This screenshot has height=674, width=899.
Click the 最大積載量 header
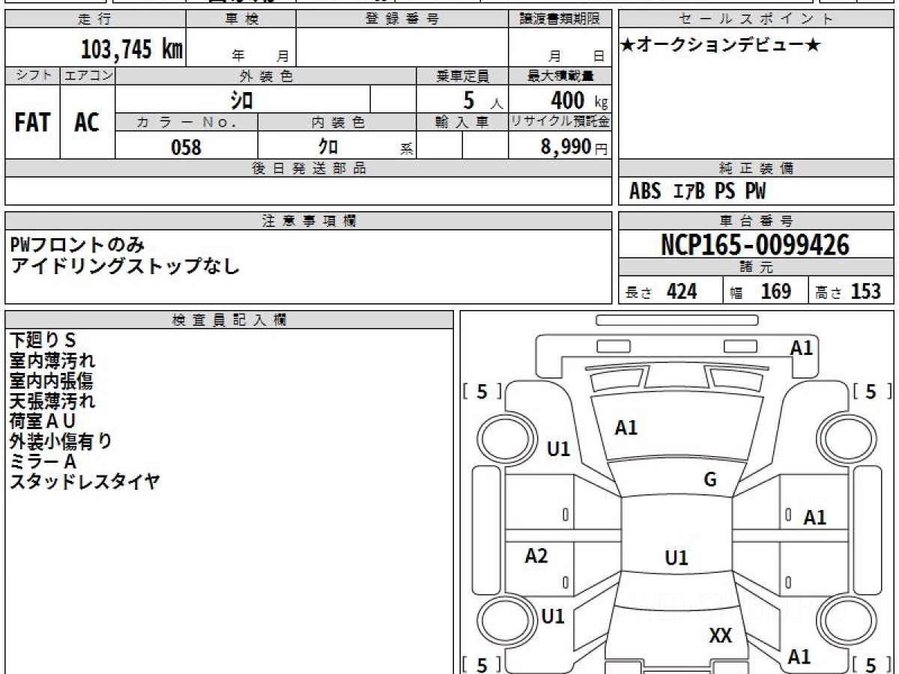tap(560, 76)
